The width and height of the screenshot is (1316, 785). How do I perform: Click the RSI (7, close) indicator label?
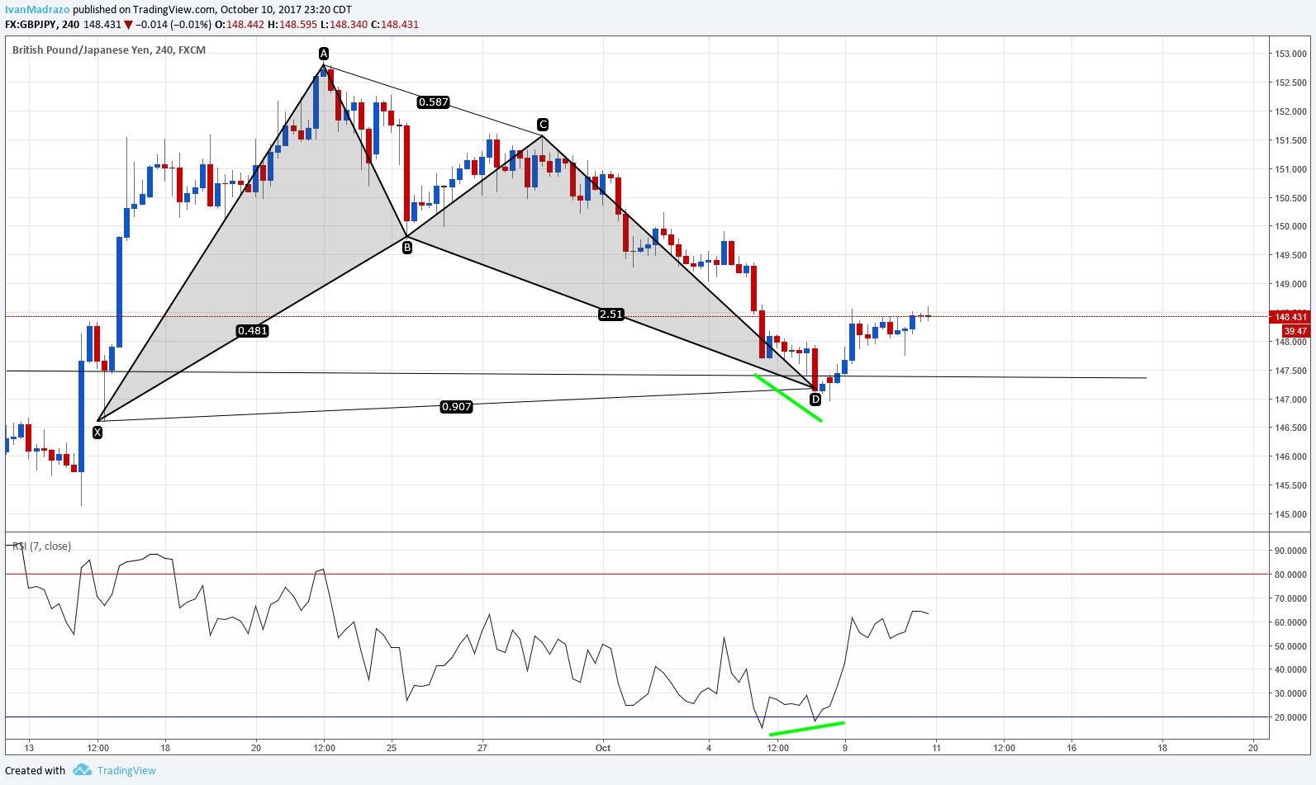(x=42, y=546)
